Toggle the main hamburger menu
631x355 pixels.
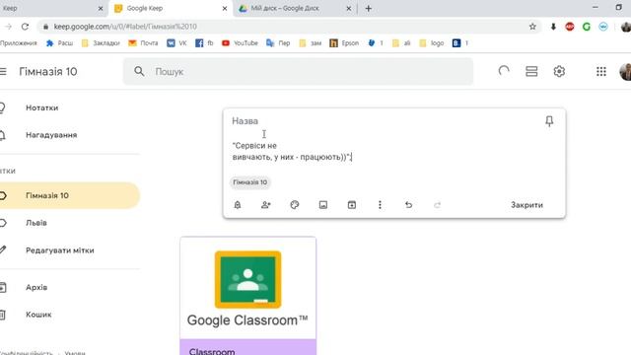[3, 72]
